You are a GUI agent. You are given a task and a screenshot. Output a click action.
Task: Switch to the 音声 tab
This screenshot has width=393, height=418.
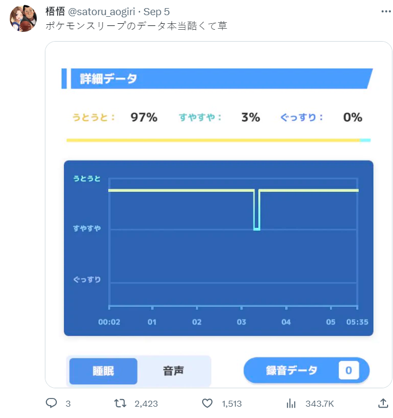point(174,371)
